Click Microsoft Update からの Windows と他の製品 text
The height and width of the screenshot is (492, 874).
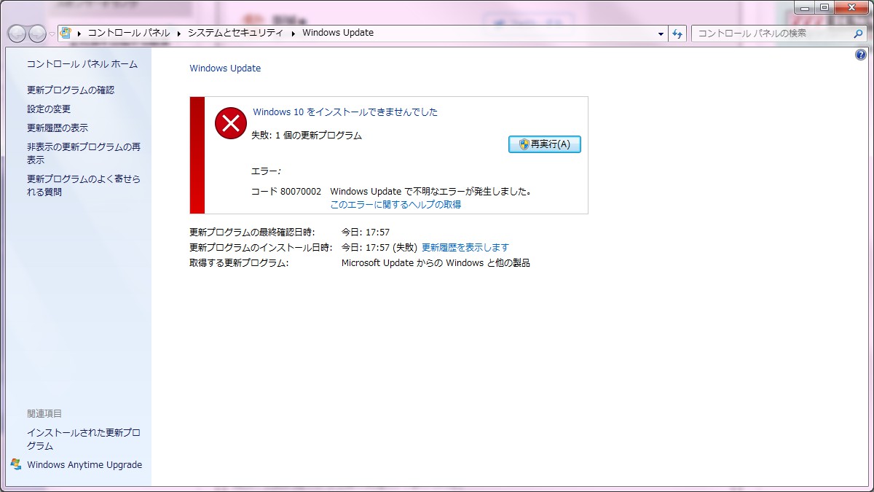pos(436,263)
